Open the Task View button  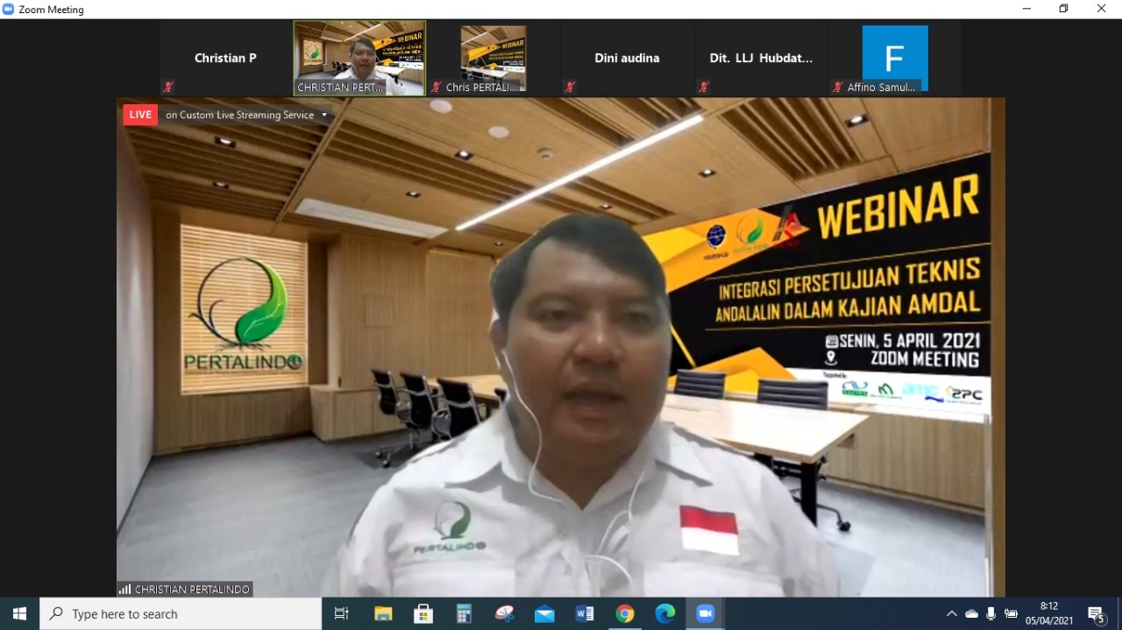point(342,614)
